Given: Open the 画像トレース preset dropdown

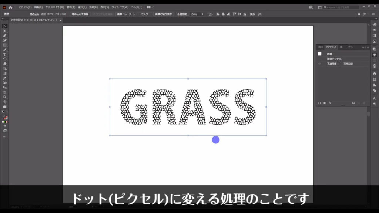Looking at the screenshot, I should (x=134, y=14).
